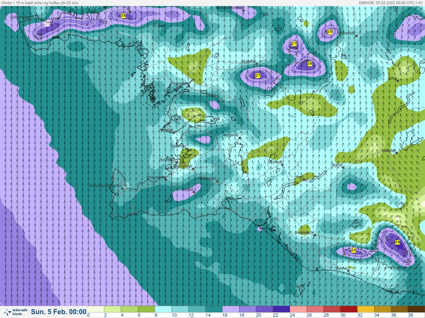Image resolution: width=425 pixels, height=318 pixels.
Task: Select the Hveravellir station label
Action: (x=347, y=33)
